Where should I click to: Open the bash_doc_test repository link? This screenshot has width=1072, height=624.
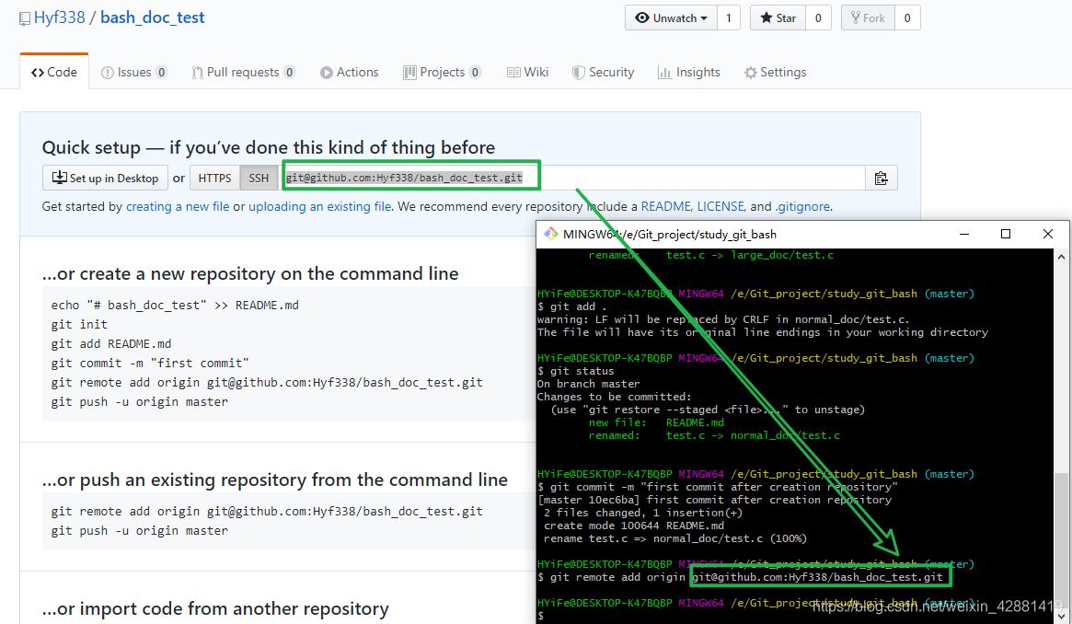coord(153,17)
